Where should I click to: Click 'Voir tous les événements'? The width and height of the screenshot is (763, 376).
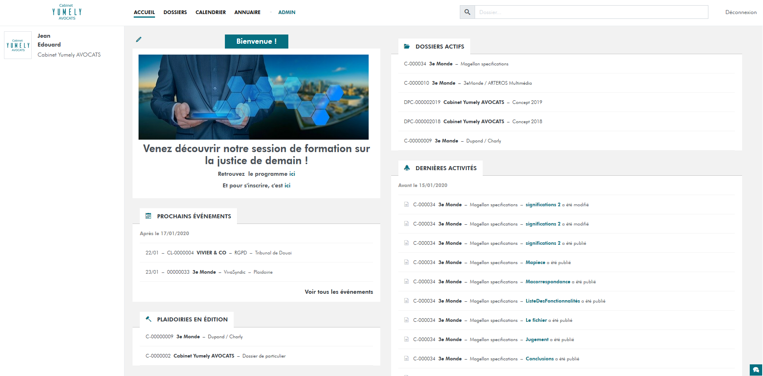[339, 292]
